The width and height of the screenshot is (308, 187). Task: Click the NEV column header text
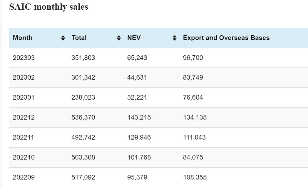(x=134, y=38)
